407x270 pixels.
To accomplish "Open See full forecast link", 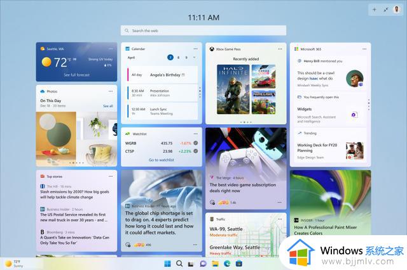I will [x=77, y=75].
